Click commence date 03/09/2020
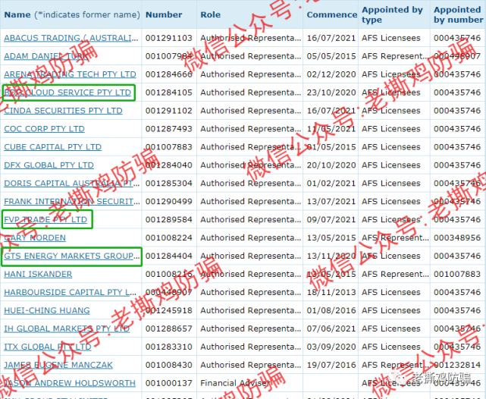486x399 pixels. click(x=331, y=347)
